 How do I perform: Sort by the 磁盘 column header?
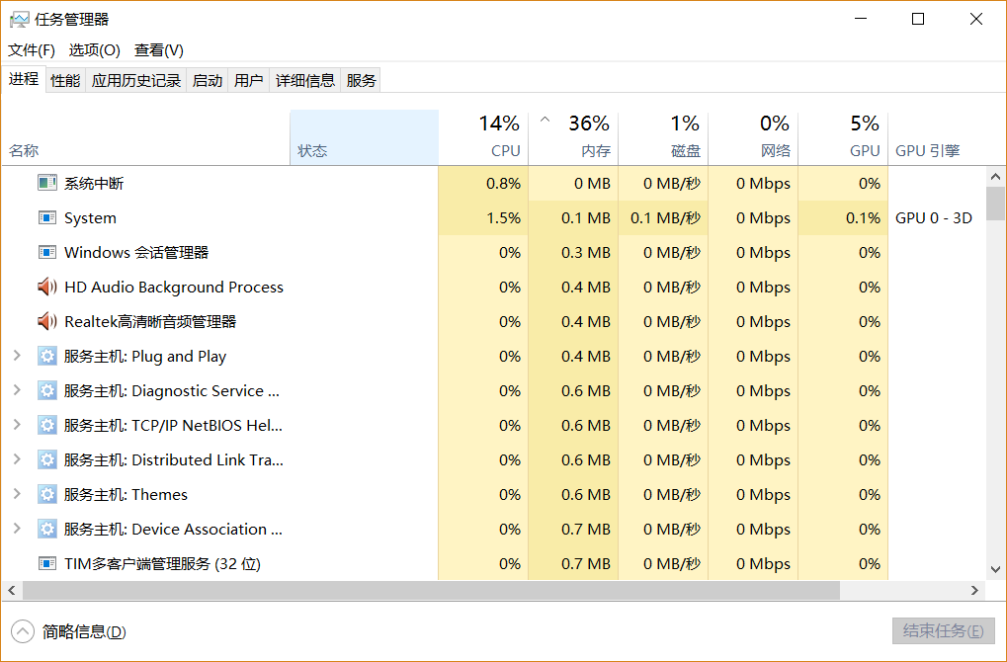pyautogui.click(x=663, y=137)
